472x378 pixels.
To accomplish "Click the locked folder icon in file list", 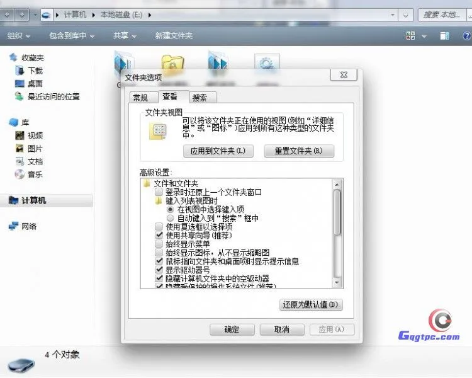I will point(173,64).
